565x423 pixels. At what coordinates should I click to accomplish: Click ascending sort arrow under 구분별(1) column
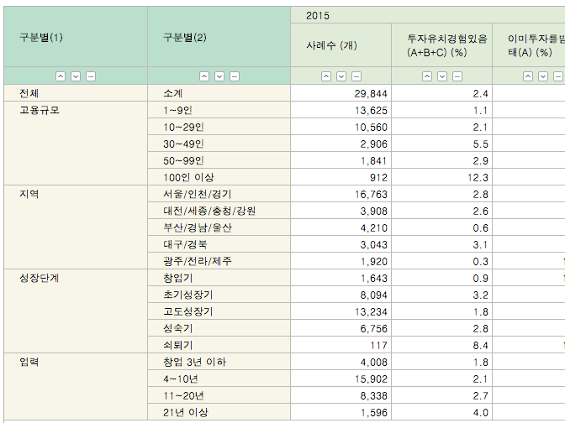coord(61,76)
